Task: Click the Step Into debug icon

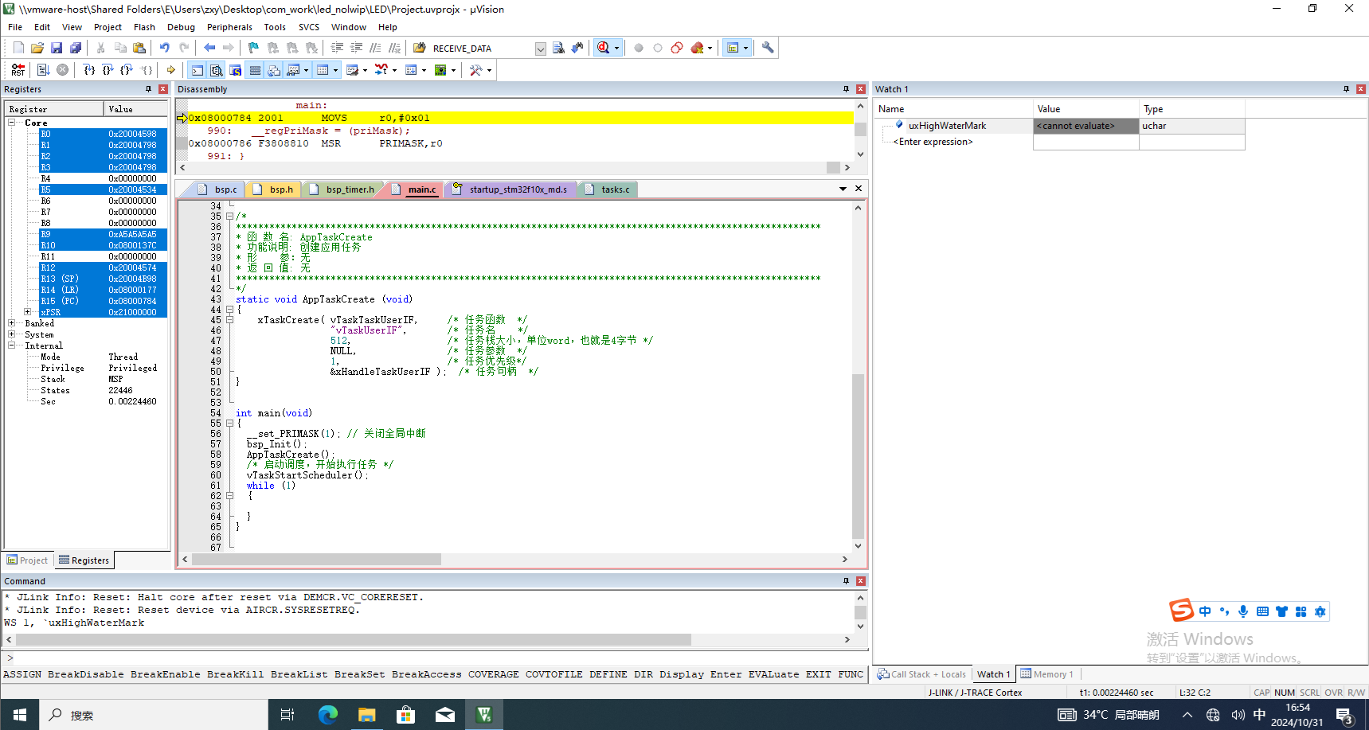Action: click(89, 70)
